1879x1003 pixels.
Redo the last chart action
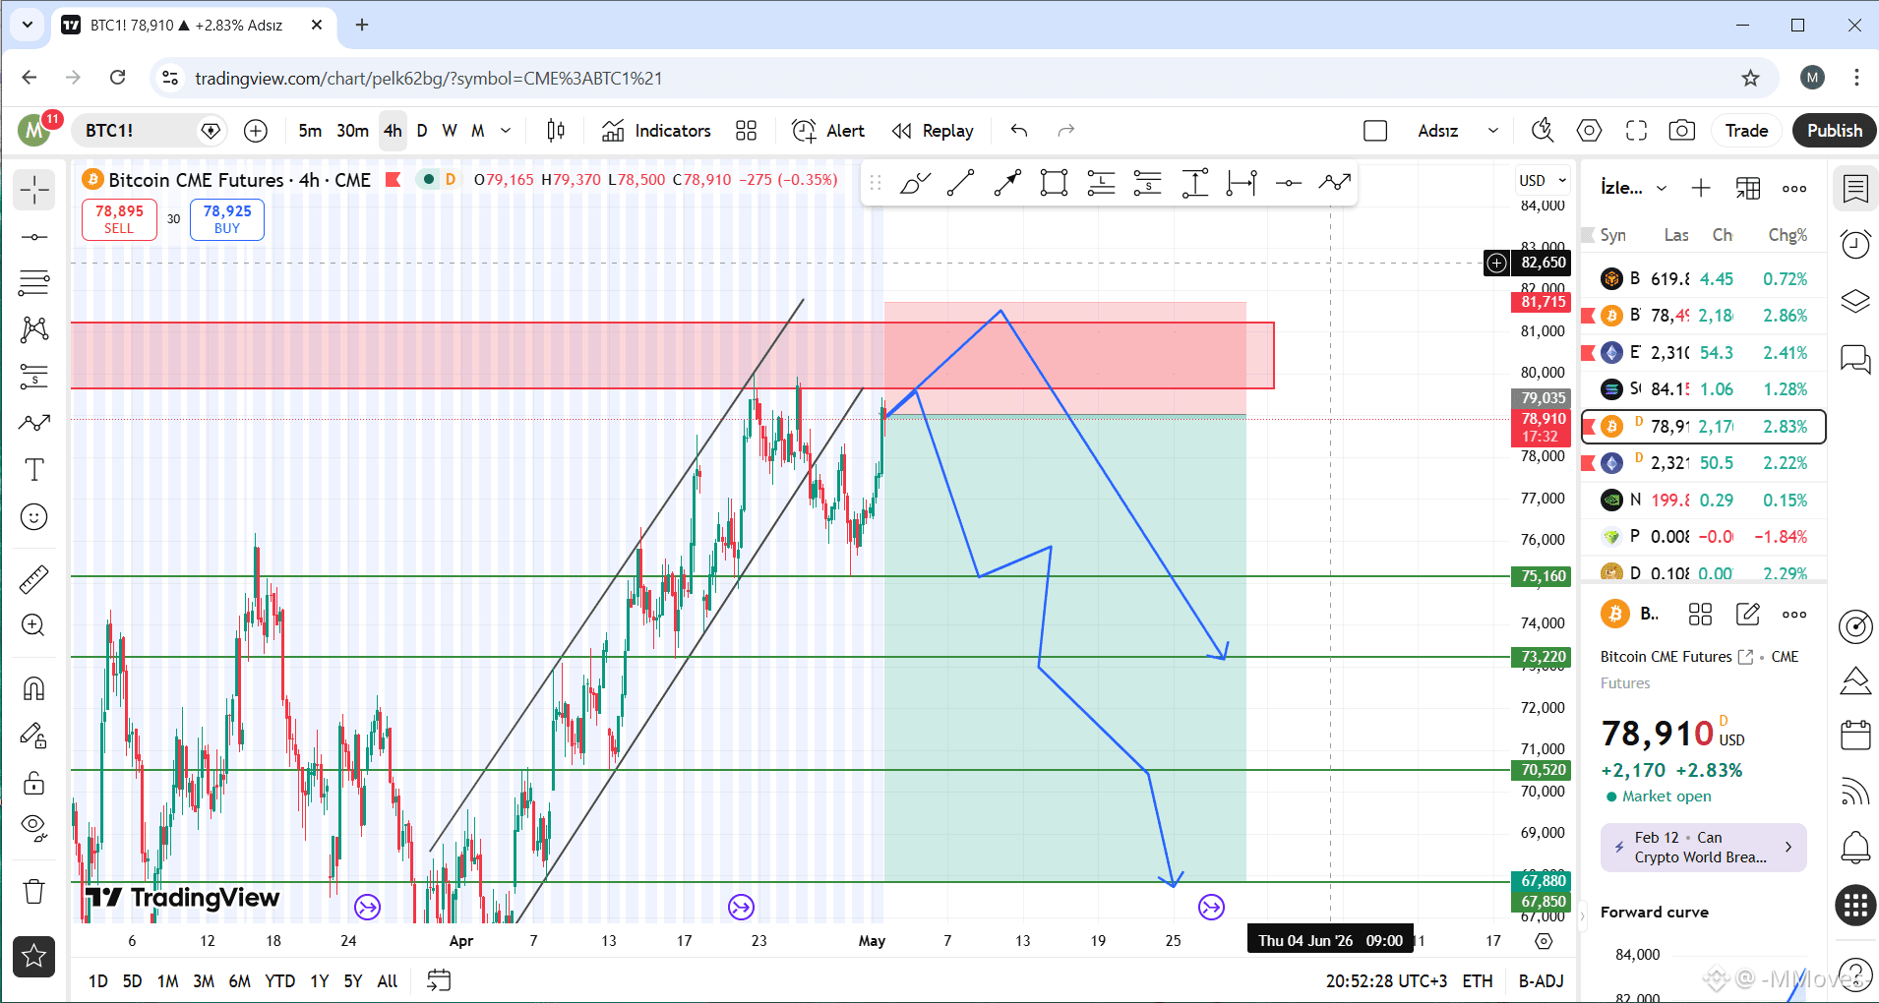1065,131
